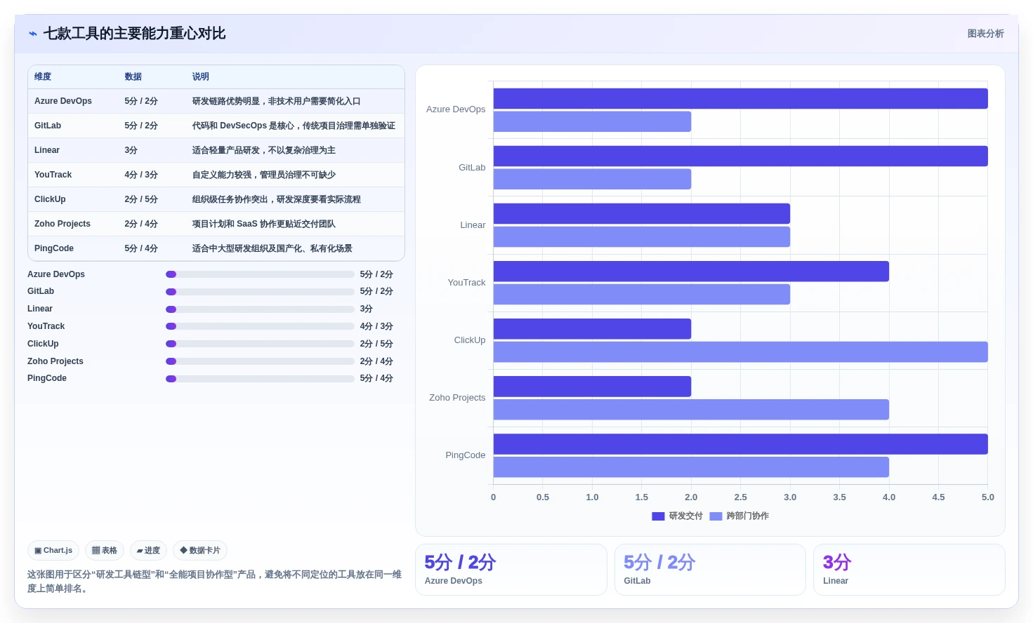This screenshot has width=1033, height=623.
Task: Click the PingCode chart axis label
Action: click(x=465, y=455)
